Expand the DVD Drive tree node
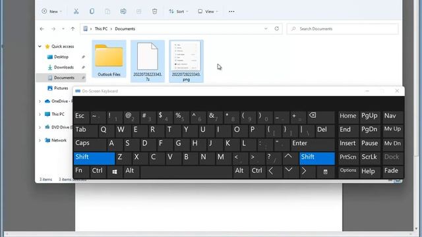 40,127
